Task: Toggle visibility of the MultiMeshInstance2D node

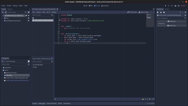Action: pos(28,21)
